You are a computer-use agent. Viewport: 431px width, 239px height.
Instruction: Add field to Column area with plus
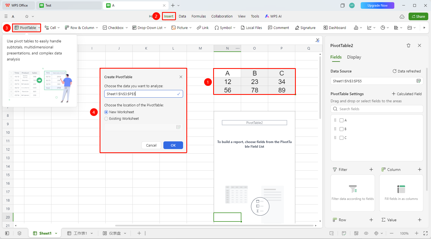tap(420, 170)
